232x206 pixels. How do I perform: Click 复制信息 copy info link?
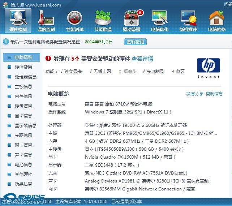(214, 94)
